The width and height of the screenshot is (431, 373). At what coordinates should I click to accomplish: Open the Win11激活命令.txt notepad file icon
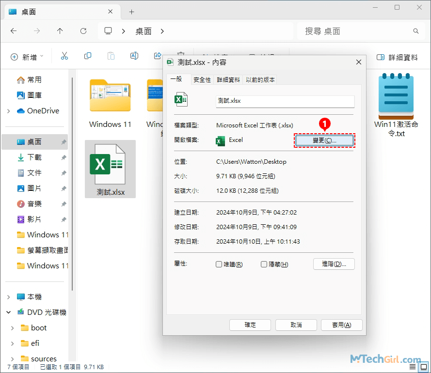tap(396, 97)
